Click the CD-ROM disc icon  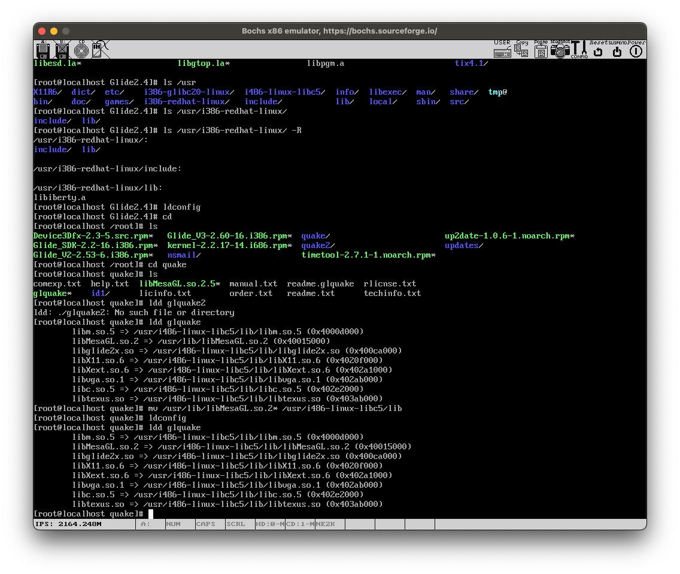click(81, 50)
